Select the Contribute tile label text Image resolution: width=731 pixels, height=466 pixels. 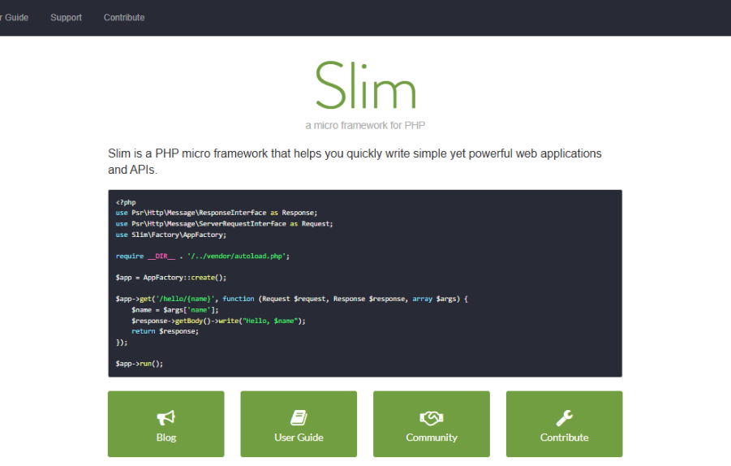pos(564,438)
